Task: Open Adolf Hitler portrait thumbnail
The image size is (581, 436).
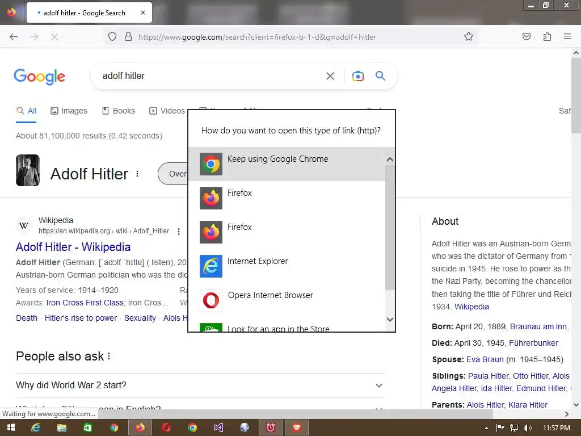Action: point(28,170)
